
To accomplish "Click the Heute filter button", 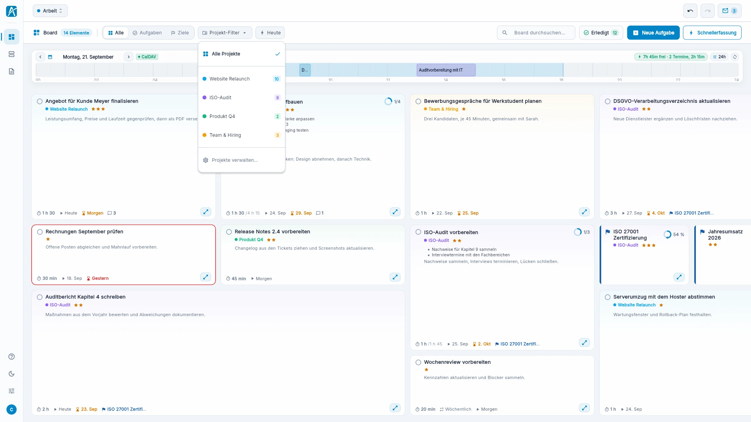I will coord(270,33).
